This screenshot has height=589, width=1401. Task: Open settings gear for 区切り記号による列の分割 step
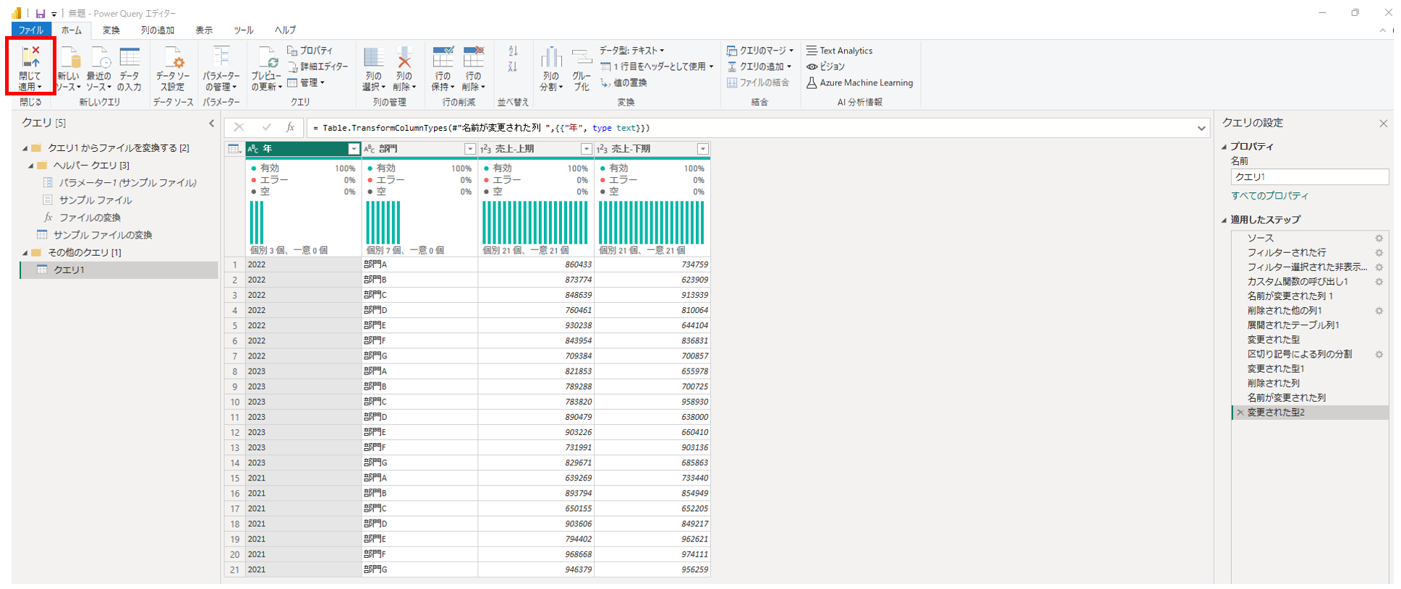tap(1379, 354)
